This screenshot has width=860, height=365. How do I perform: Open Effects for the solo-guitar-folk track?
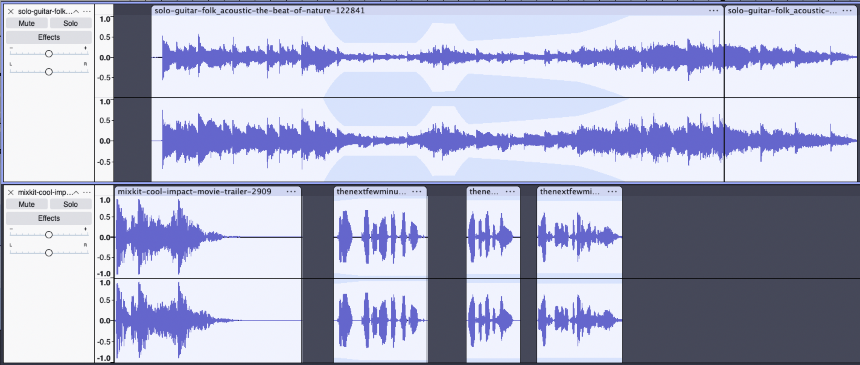coord(49,37)
